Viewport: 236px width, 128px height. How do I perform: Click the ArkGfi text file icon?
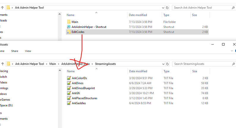[69, 93]
